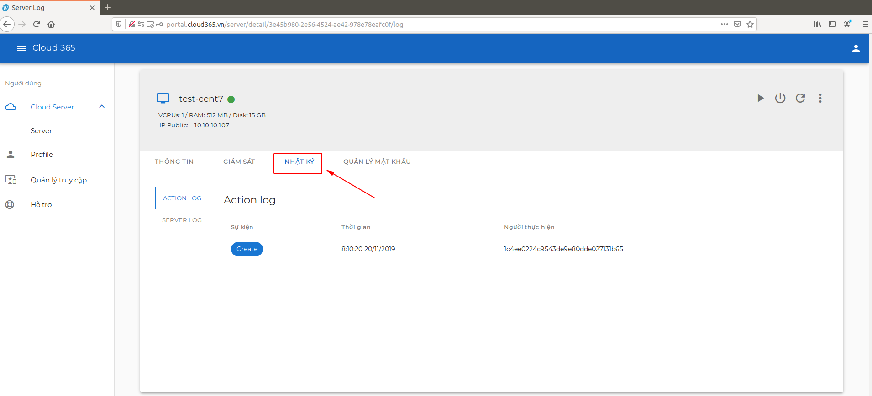872x396 pixels.
Task: Click the Cloud 365 title
Action: pos(54,48)
